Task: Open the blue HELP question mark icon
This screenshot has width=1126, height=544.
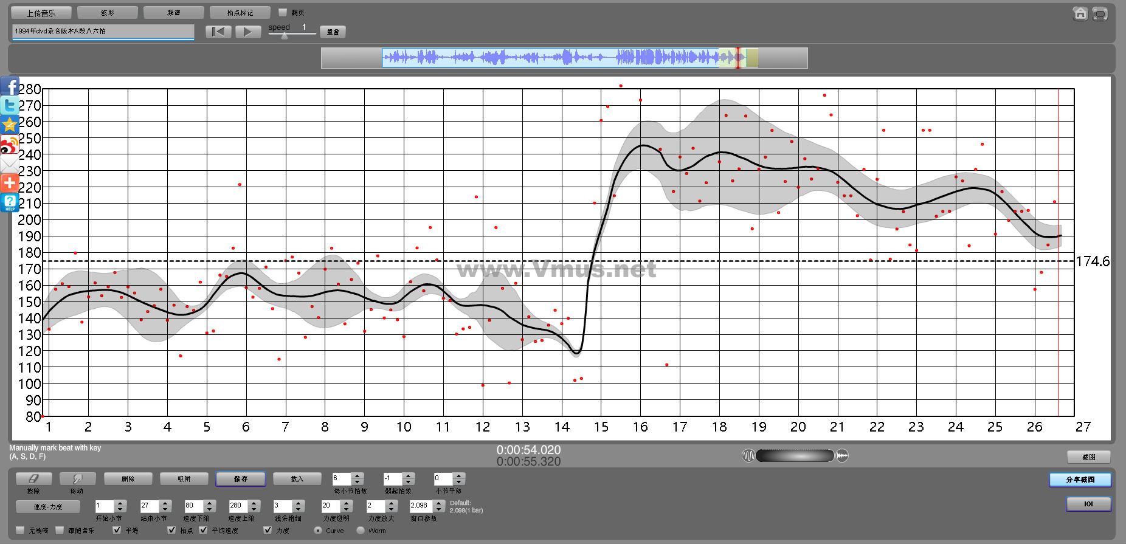Action: pyautogui.click(x=10, y=202)
